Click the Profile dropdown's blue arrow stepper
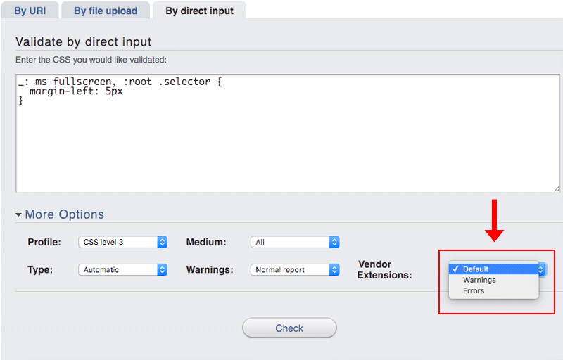This screenshot has width=563, height=360. [x=163, y=242]
